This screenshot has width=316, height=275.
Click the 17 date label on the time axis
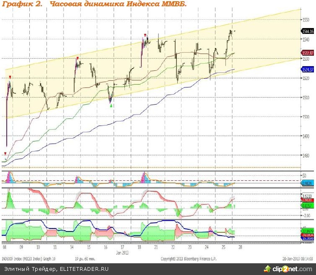122,247
